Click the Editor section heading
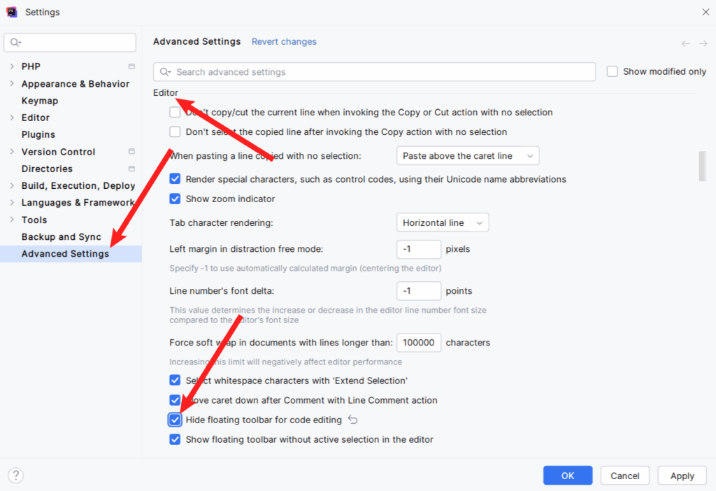This screenshot has width=716, height=491. click(x=165, y=93)
